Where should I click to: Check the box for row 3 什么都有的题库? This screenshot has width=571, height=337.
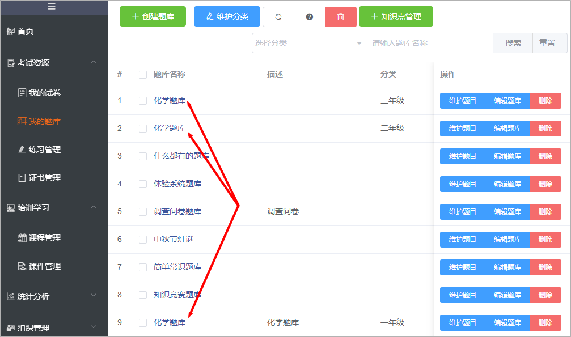pos(143,156)
